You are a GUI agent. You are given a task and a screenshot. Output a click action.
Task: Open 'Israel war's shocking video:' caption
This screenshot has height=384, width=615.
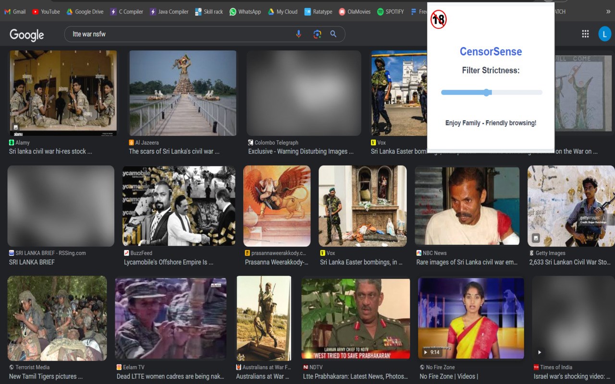(x=572, y=376)
